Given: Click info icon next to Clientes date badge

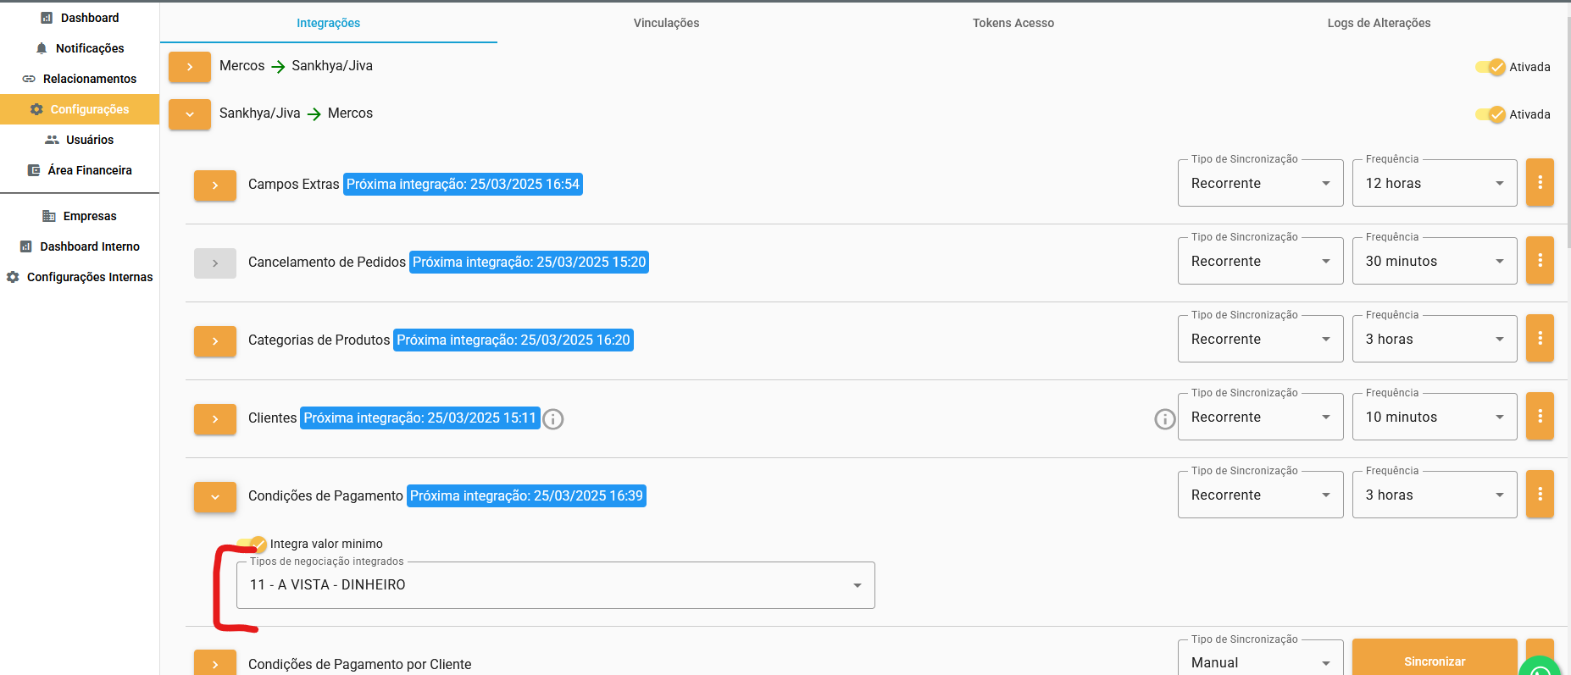Looking at the screenshot, I should (553, 419).
